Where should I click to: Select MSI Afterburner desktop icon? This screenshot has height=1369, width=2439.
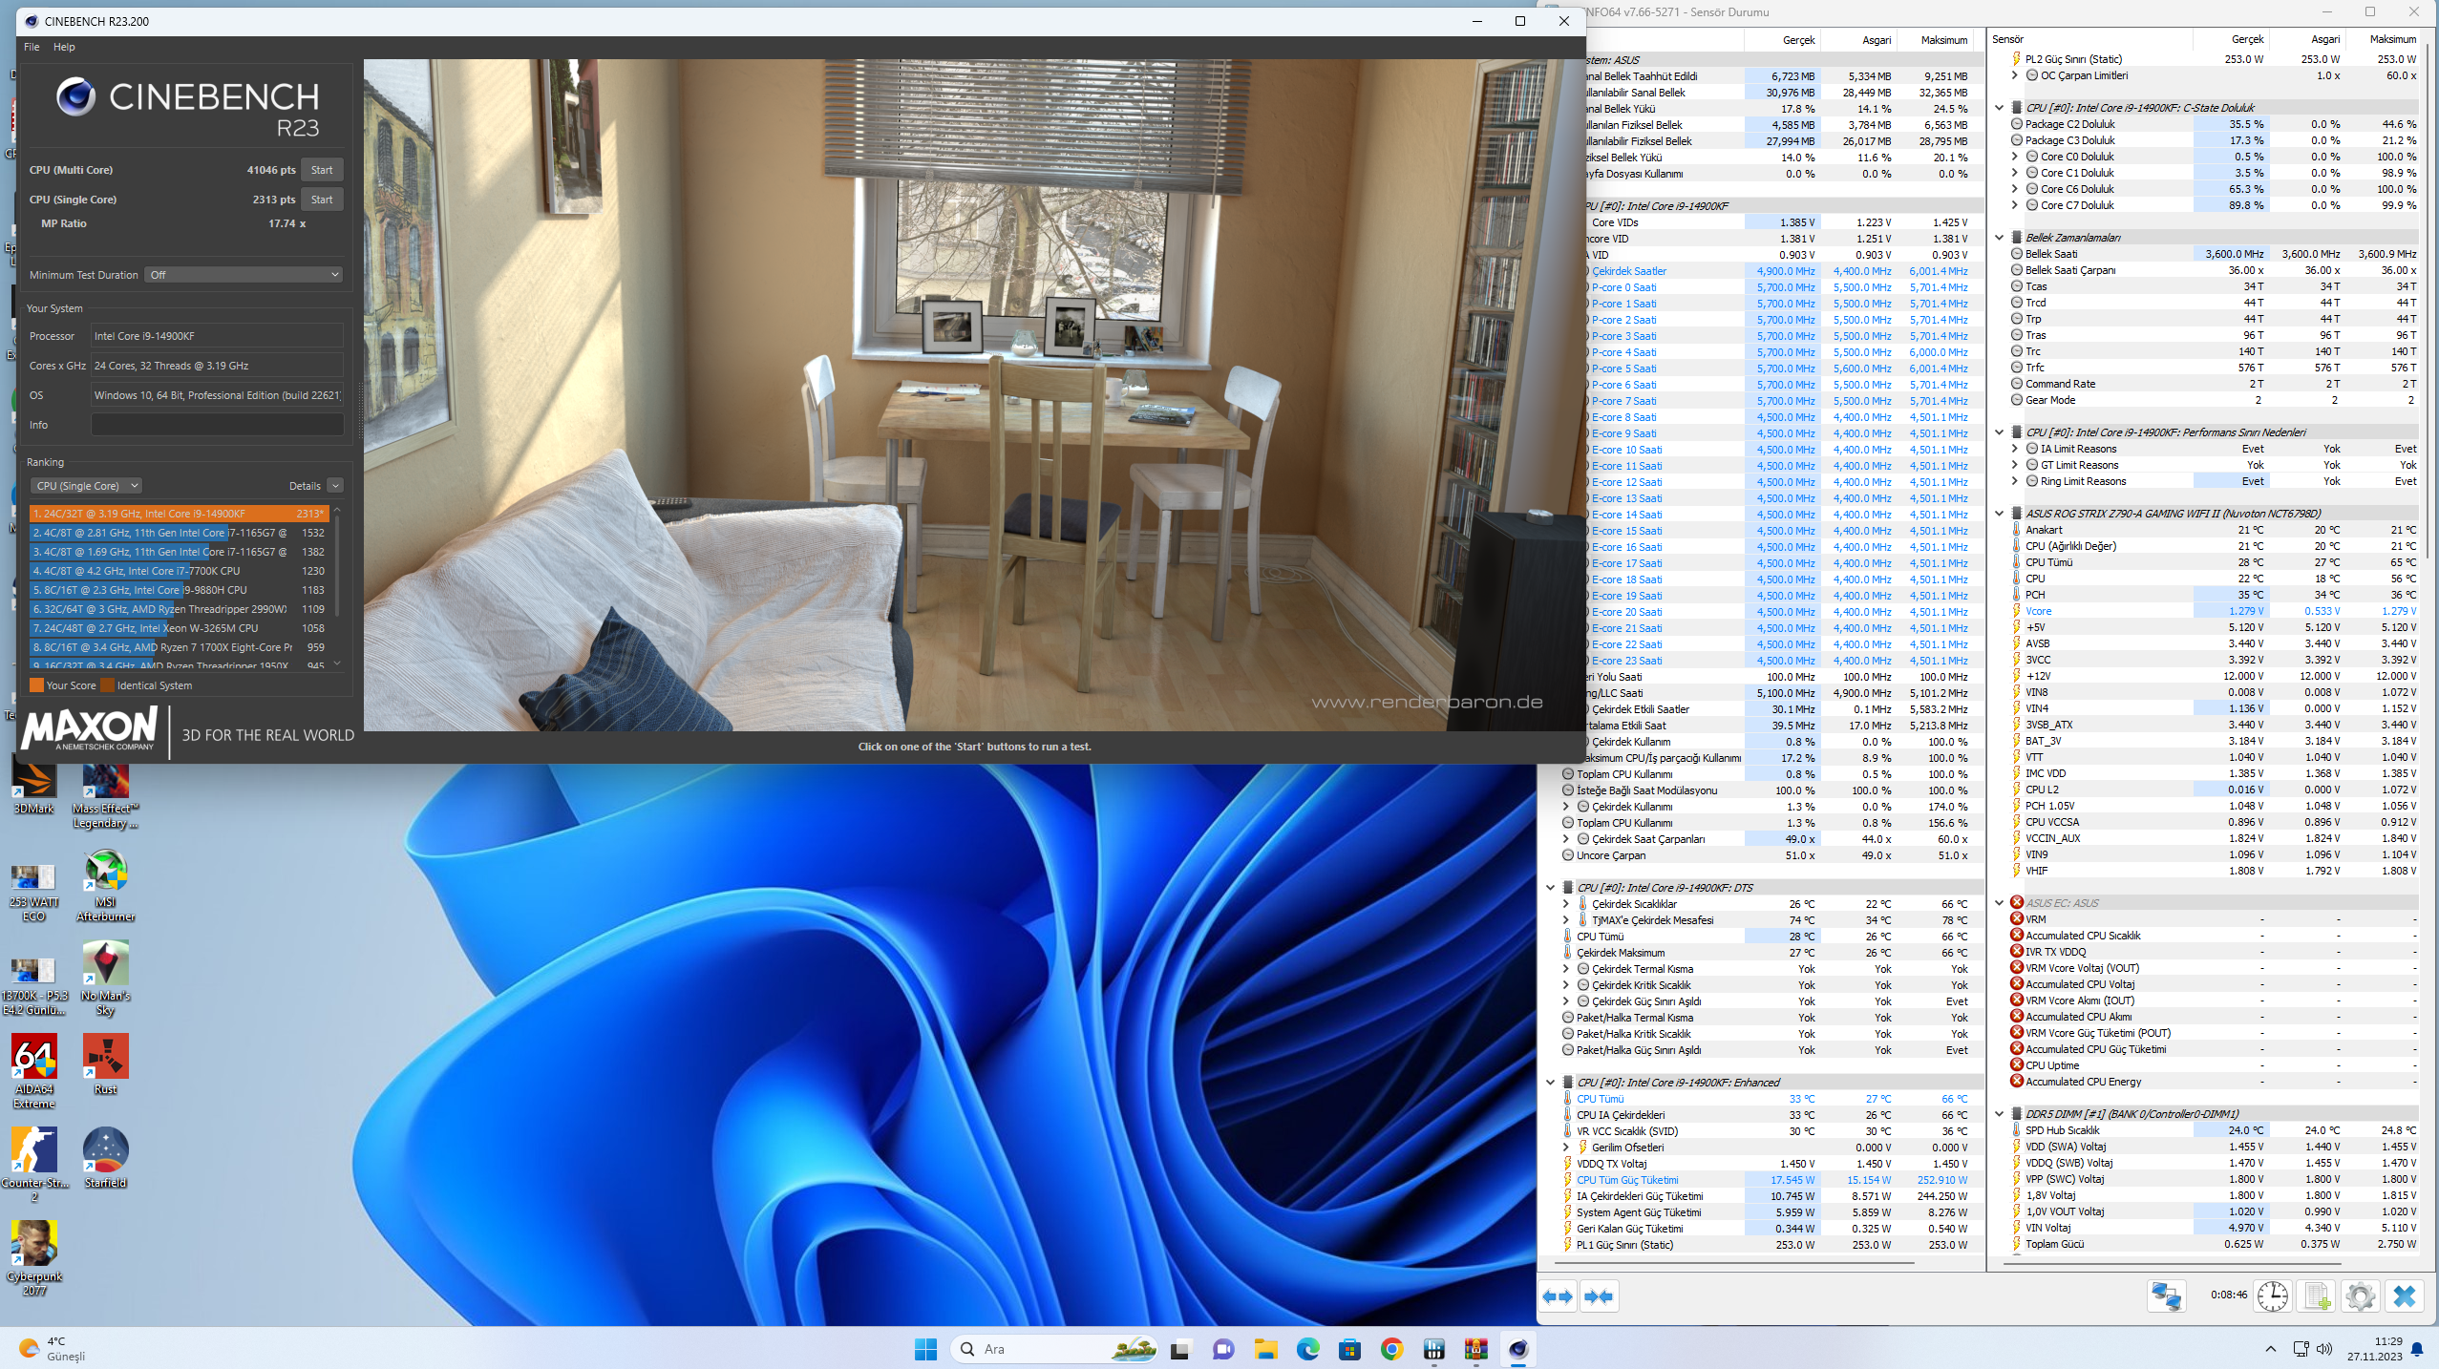(105, 886)
